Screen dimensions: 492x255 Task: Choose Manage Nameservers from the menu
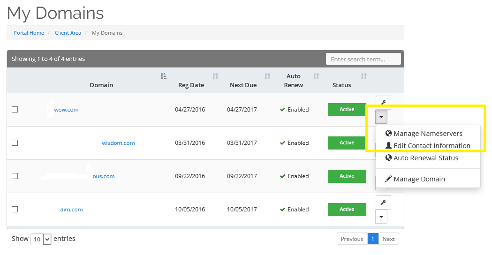click(x=428, y=134)
